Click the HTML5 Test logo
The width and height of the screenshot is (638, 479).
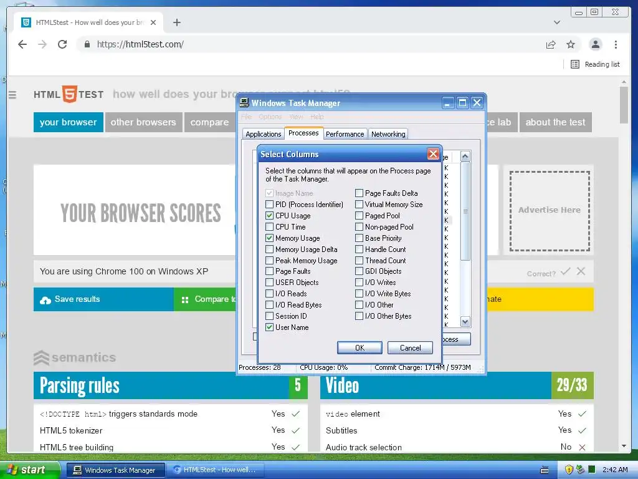coord(69,94)
